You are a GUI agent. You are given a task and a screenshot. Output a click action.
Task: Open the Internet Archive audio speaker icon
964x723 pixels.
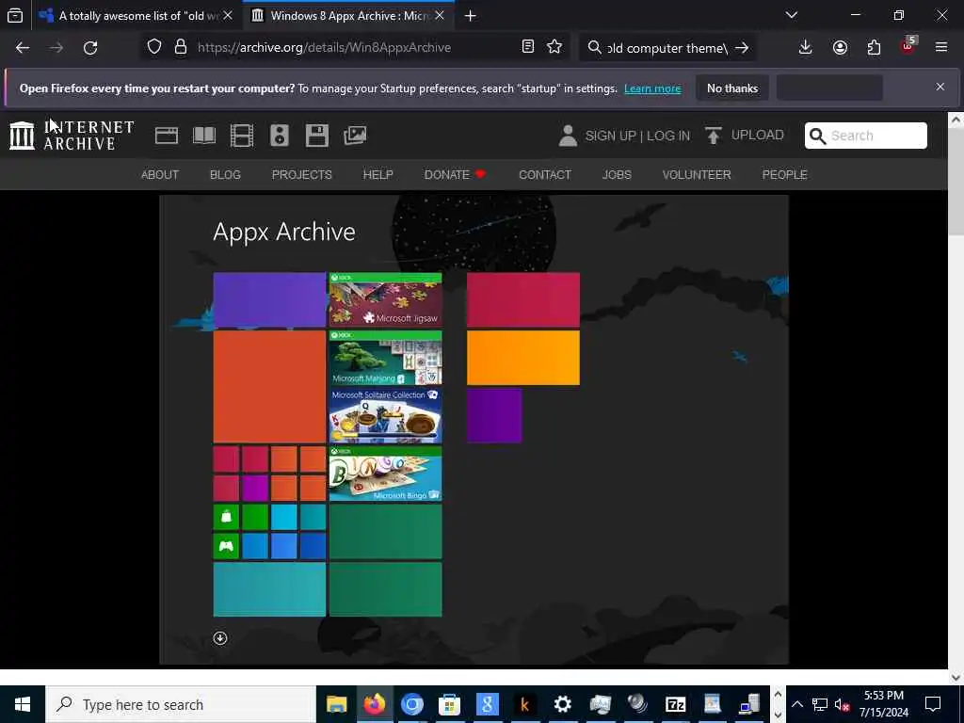coord(279,136)
